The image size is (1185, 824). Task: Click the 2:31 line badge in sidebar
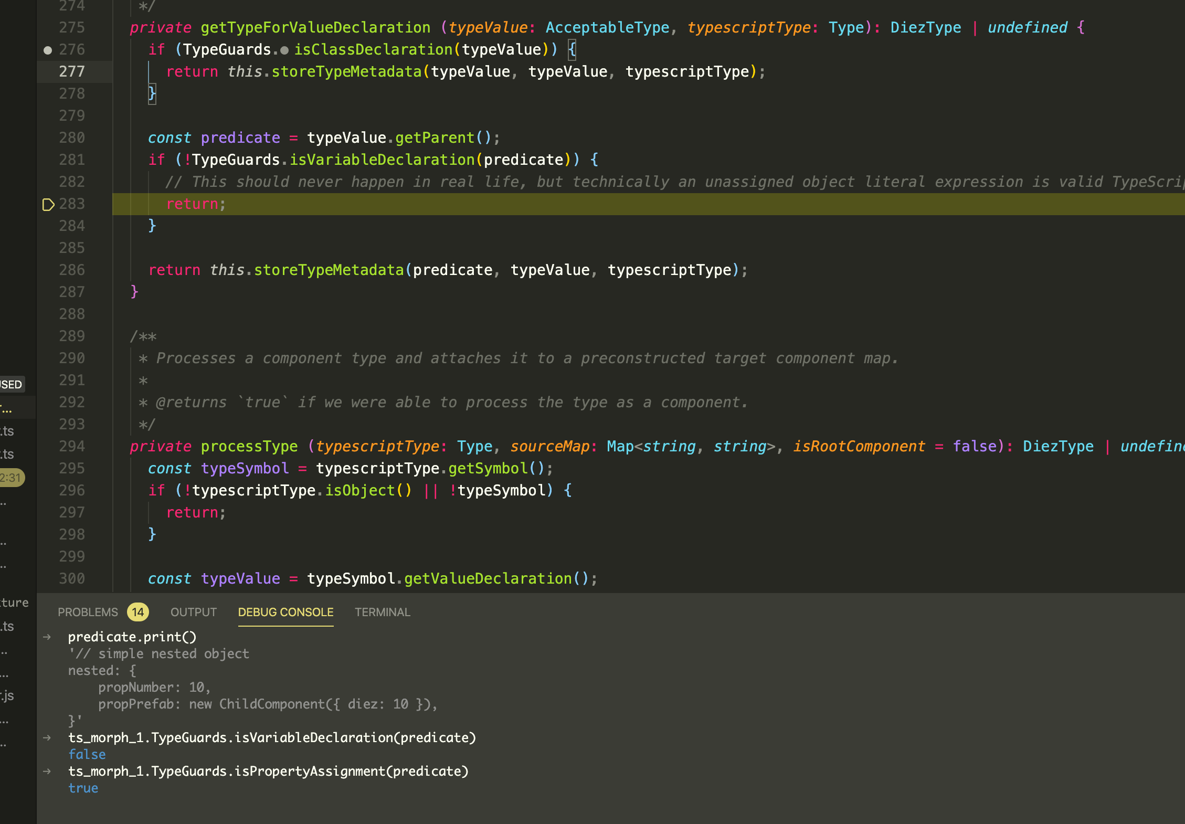coord(11,478)
